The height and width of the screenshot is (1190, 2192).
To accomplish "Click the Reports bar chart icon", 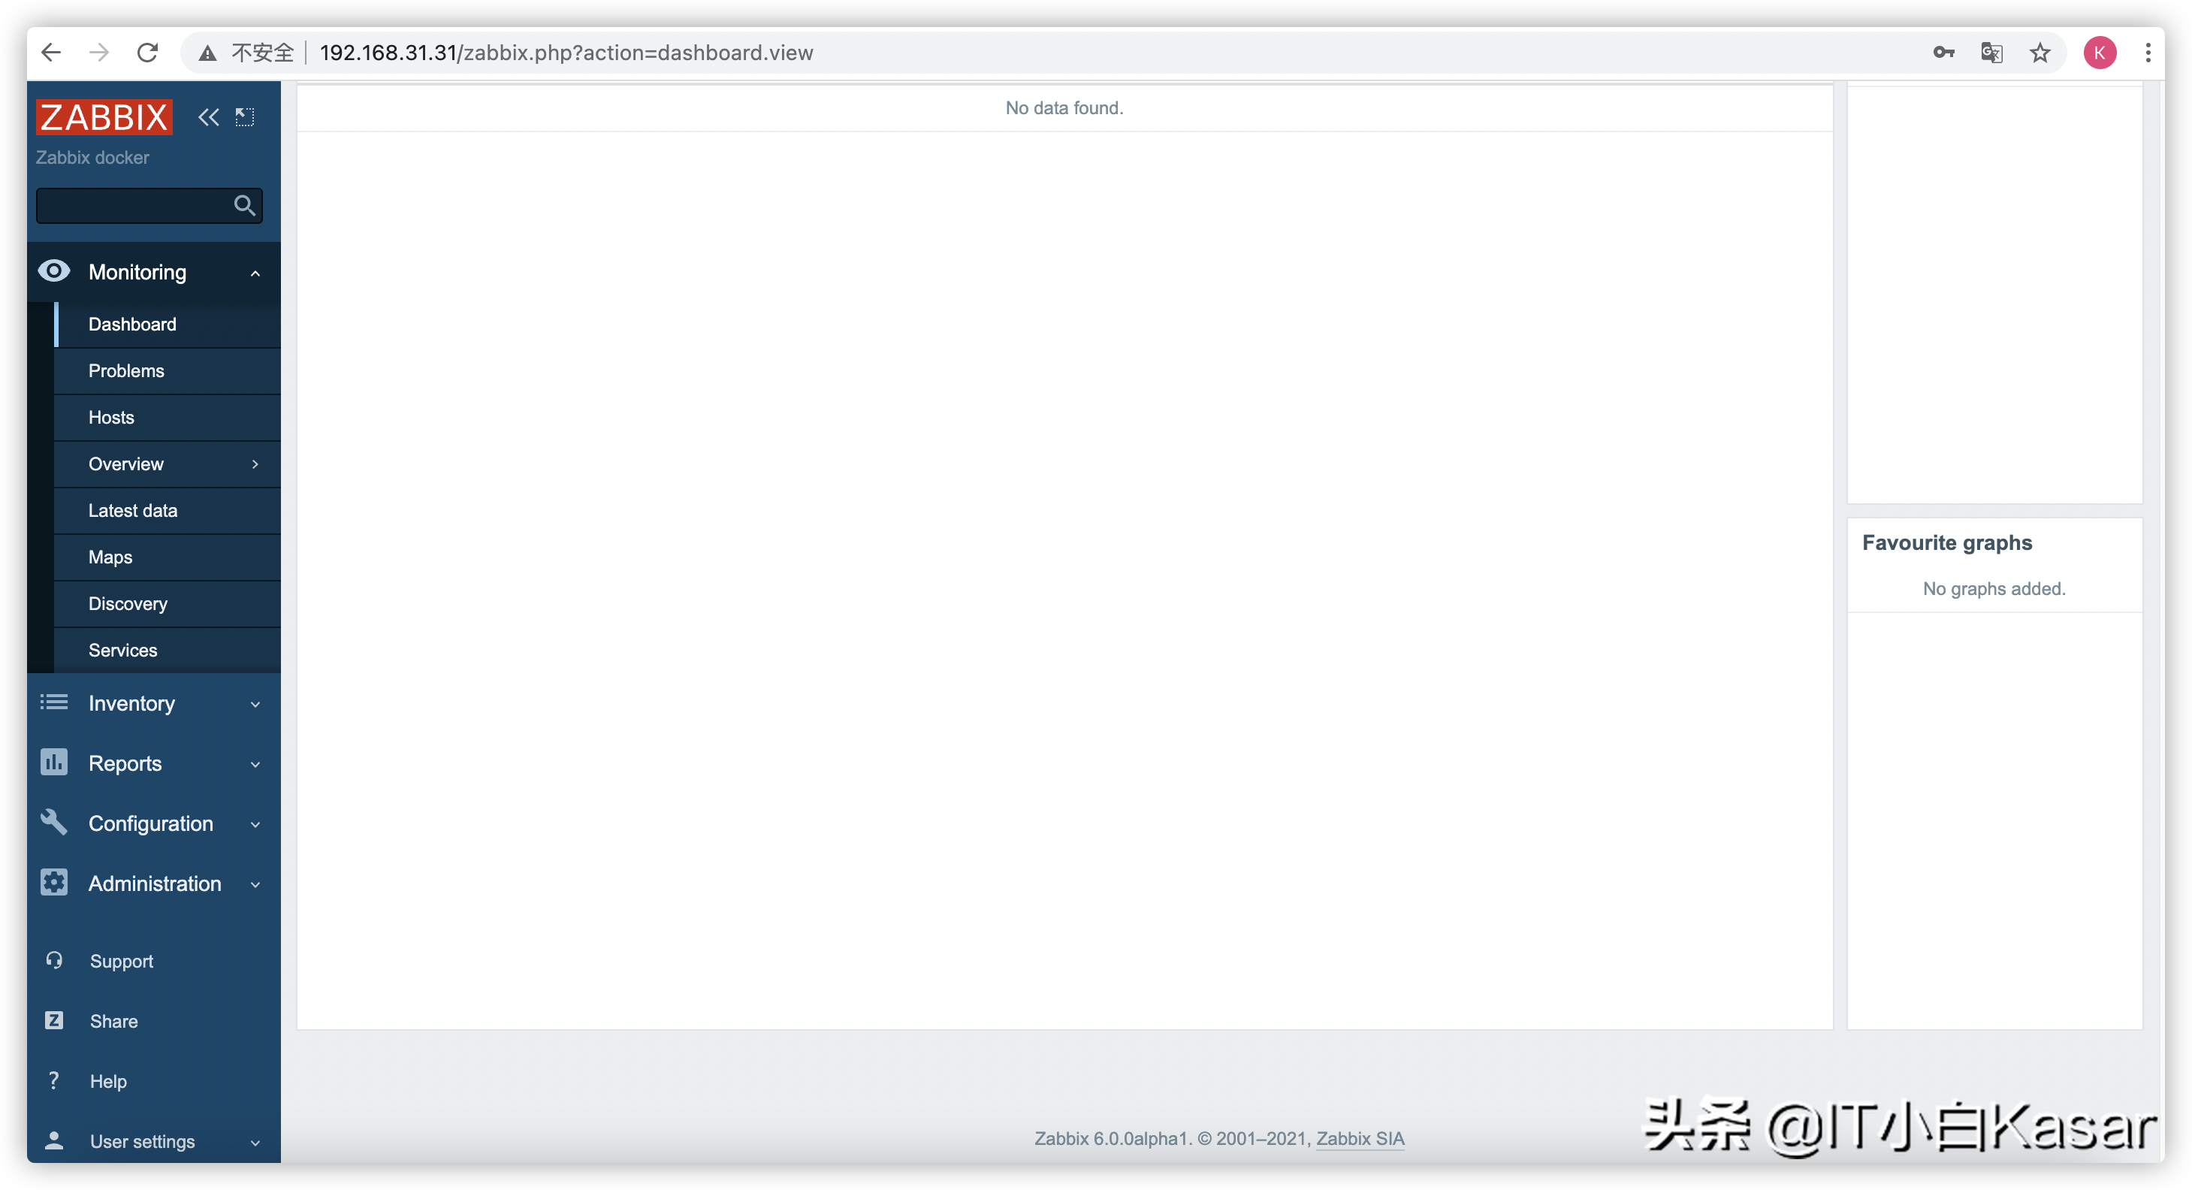I will point(53,762).
